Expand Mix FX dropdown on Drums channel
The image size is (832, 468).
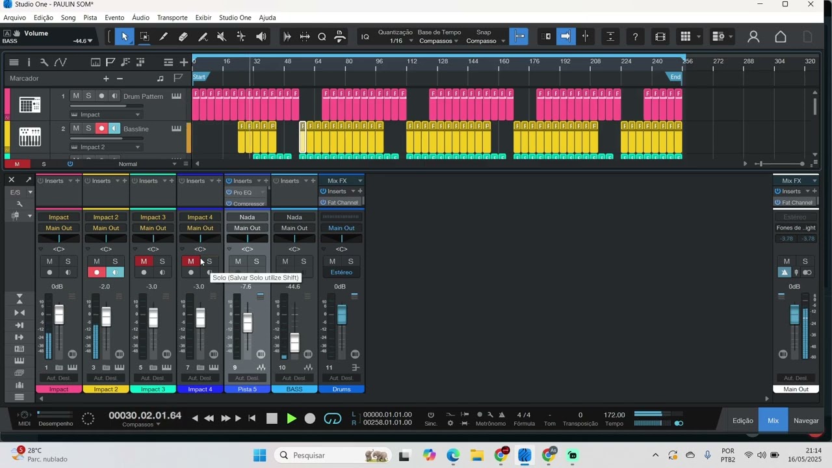360,181
